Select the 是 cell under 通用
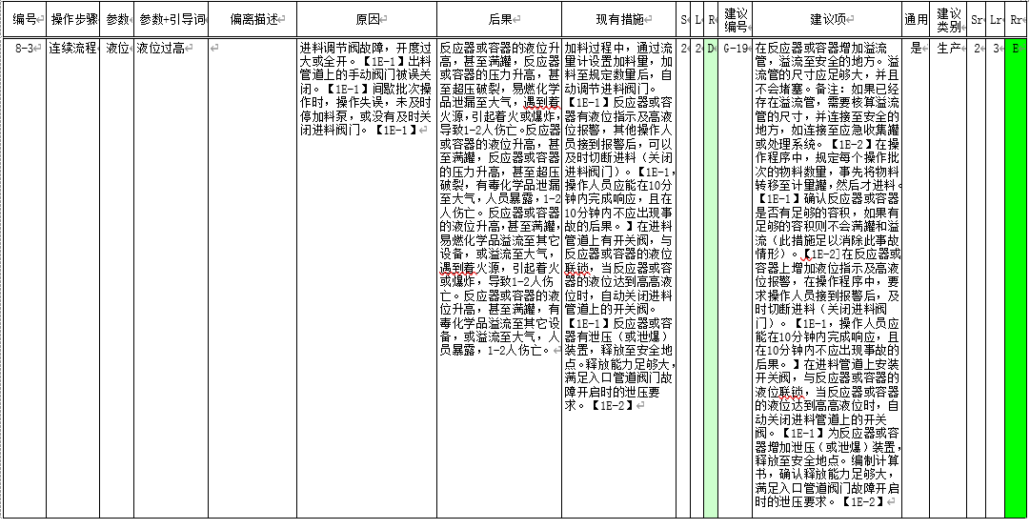 pos(916,278)
